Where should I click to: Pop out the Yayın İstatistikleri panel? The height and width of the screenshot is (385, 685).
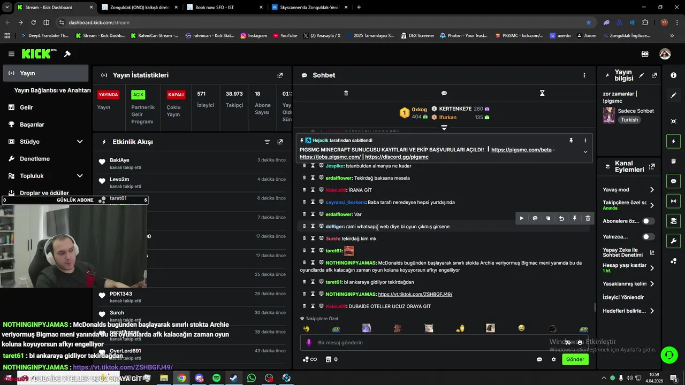click(280, 75)
